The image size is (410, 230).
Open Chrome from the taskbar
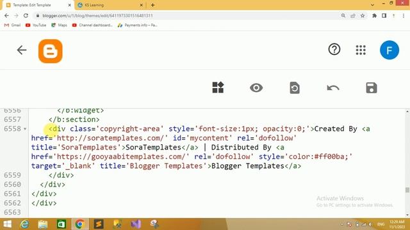point(79,224)
